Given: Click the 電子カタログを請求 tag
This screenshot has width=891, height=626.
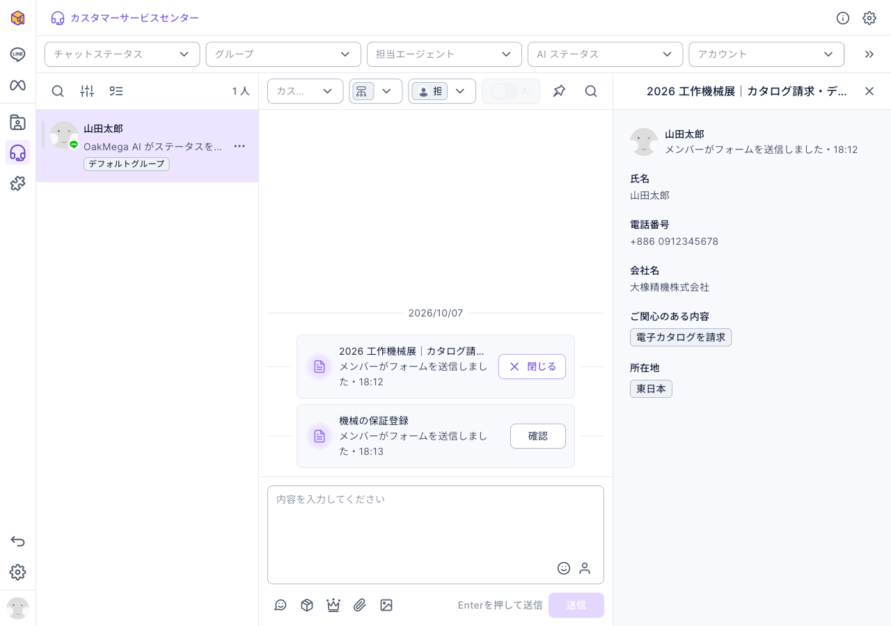Looking at the screenshot, I should [681, 337].
